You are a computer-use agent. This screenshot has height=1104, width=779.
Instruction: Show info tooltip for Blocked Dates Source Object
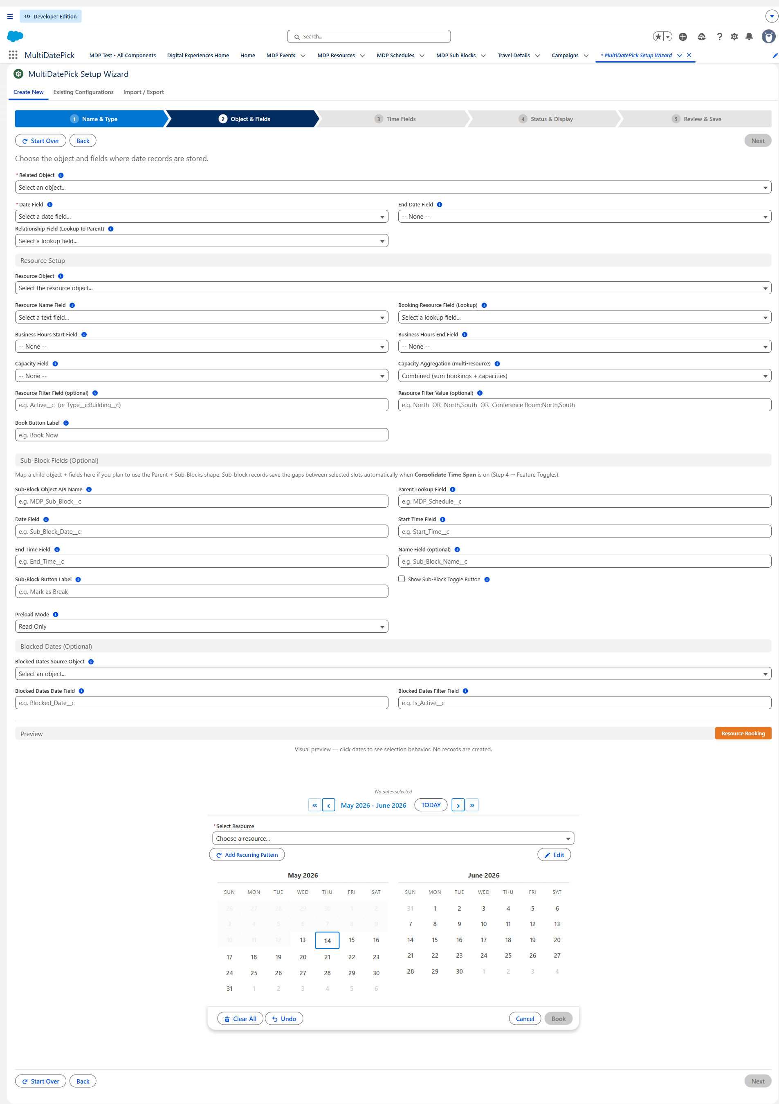pos(91,662)
